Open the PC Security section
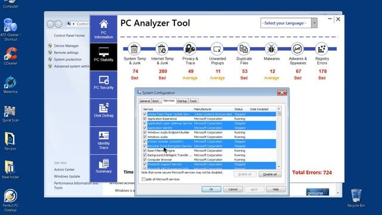The image size is (382, 215). pos(103,85)
